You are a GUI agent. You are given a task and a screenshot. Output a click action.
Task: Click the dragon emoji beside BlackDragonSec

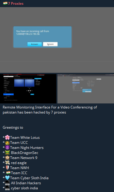[7, 153]
